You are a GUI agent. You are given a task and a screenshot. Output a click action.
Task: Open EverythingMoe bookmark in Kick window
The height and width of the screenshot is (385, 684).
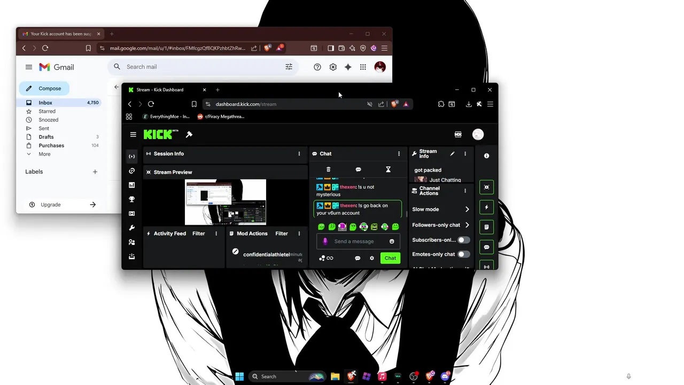coord(166,117)
